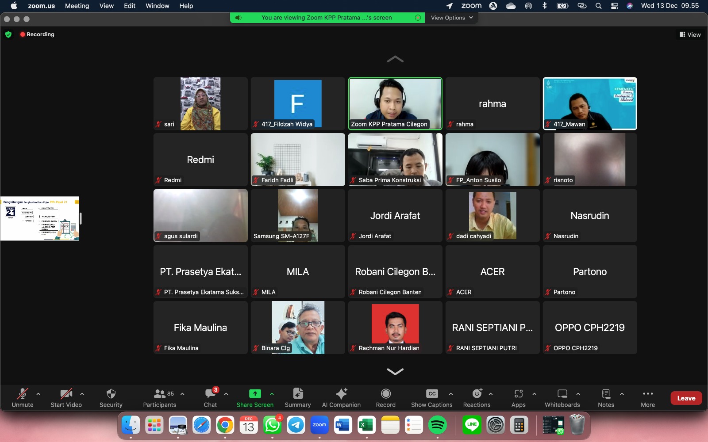708x442 pixels.
Task: Expand audio settings arrow beside Unmute
Action: tap(38, 394)
